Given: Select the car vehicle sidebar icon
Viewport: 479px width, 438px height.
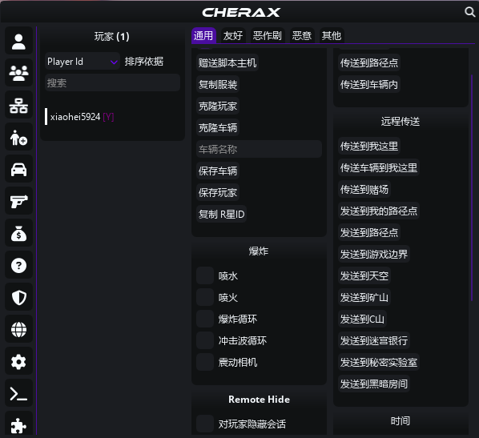Looking at the screenshot, I should click(18, 170).
